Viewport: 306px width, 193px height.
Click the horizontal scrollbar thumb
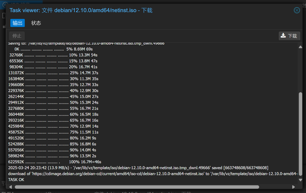click(137, 187)
